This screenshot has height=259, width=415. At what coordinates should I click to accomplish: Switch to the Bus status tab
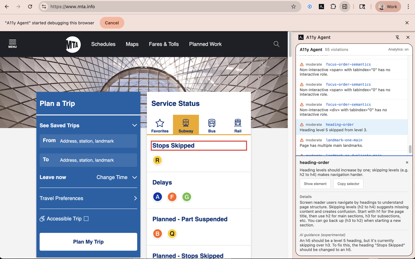tap(212, 125)
